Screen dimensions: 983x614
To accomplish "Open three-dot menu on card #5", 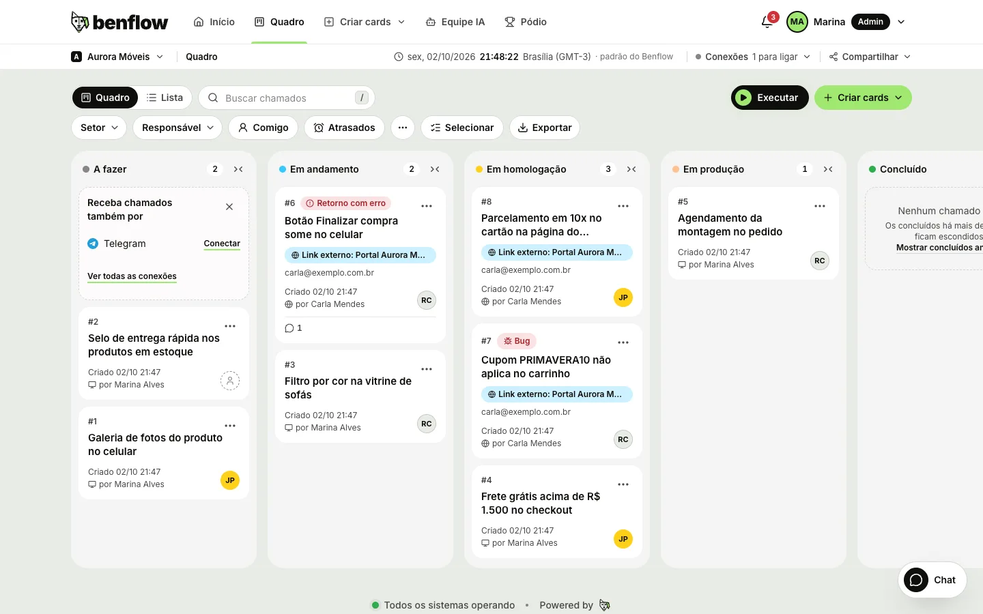I will 820,206.
